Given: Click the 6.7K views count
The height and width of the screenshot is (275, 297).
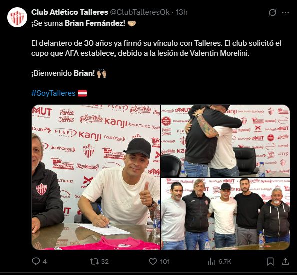Looking at the screenshot, I should coord(225,261).
